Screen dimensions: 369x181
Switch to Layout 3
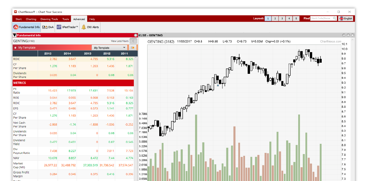pyautogui.click(x=282, y=18)
